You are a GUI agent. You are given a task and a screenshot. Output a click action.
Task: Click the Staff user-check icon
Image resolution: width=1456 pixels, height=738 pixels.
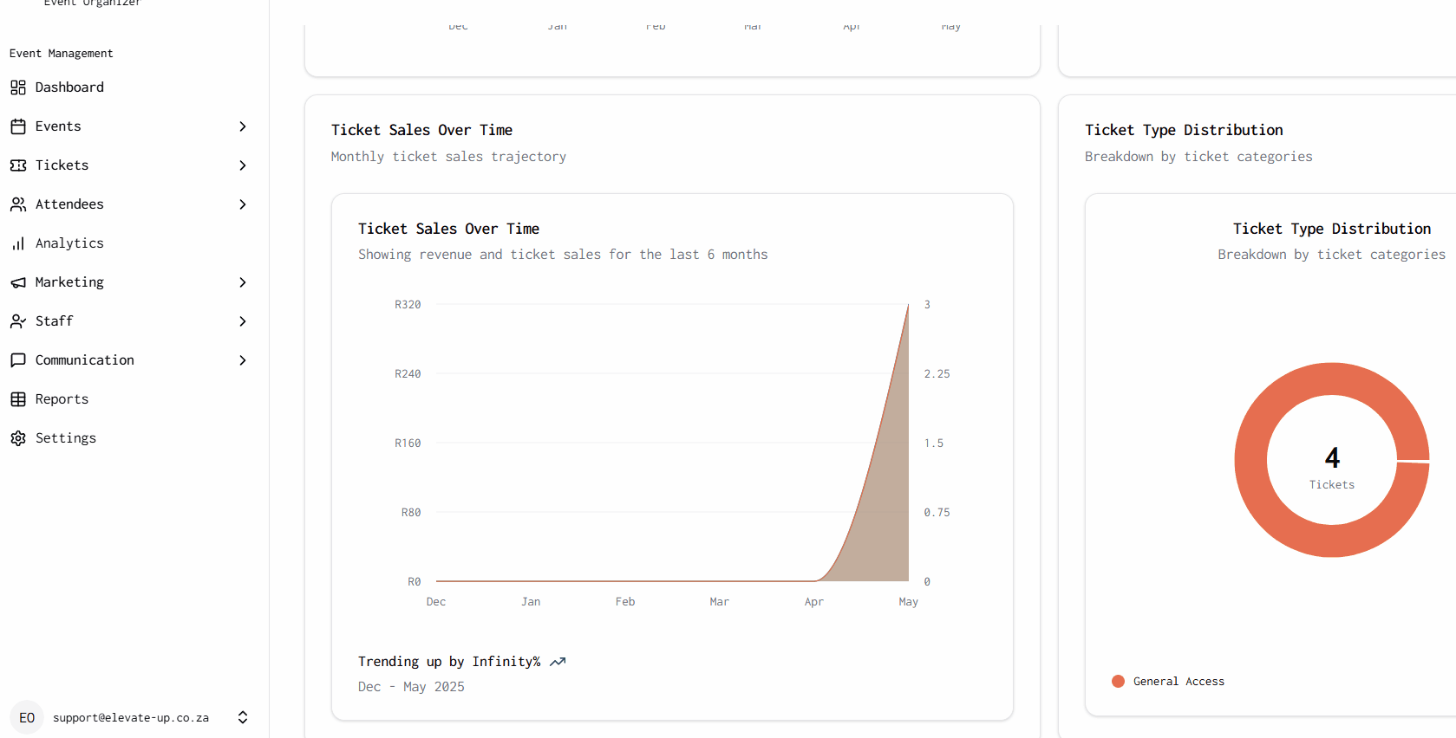tap(18, 321)
